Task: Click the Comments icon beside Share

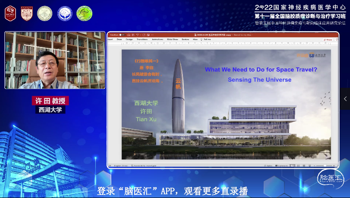Action: pyautogui.click(x=337, y=40)
